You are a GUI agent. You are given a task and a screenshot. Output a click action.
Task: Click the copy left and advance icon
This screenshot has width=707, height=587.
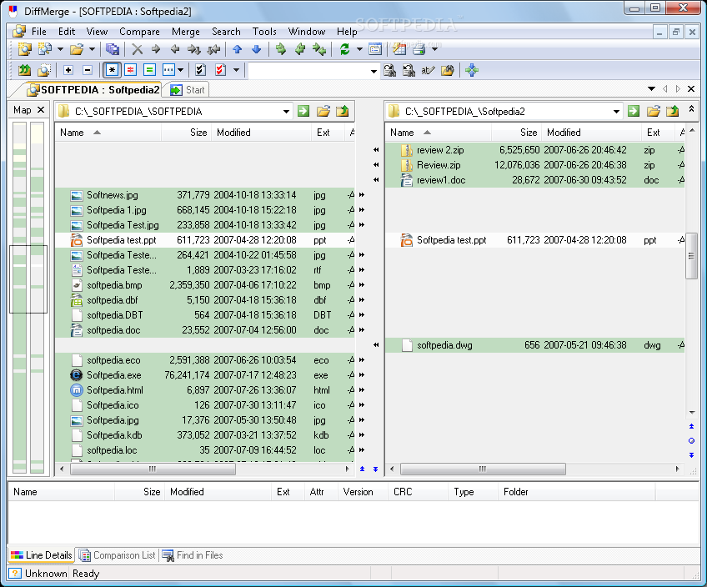click(213, 49)
